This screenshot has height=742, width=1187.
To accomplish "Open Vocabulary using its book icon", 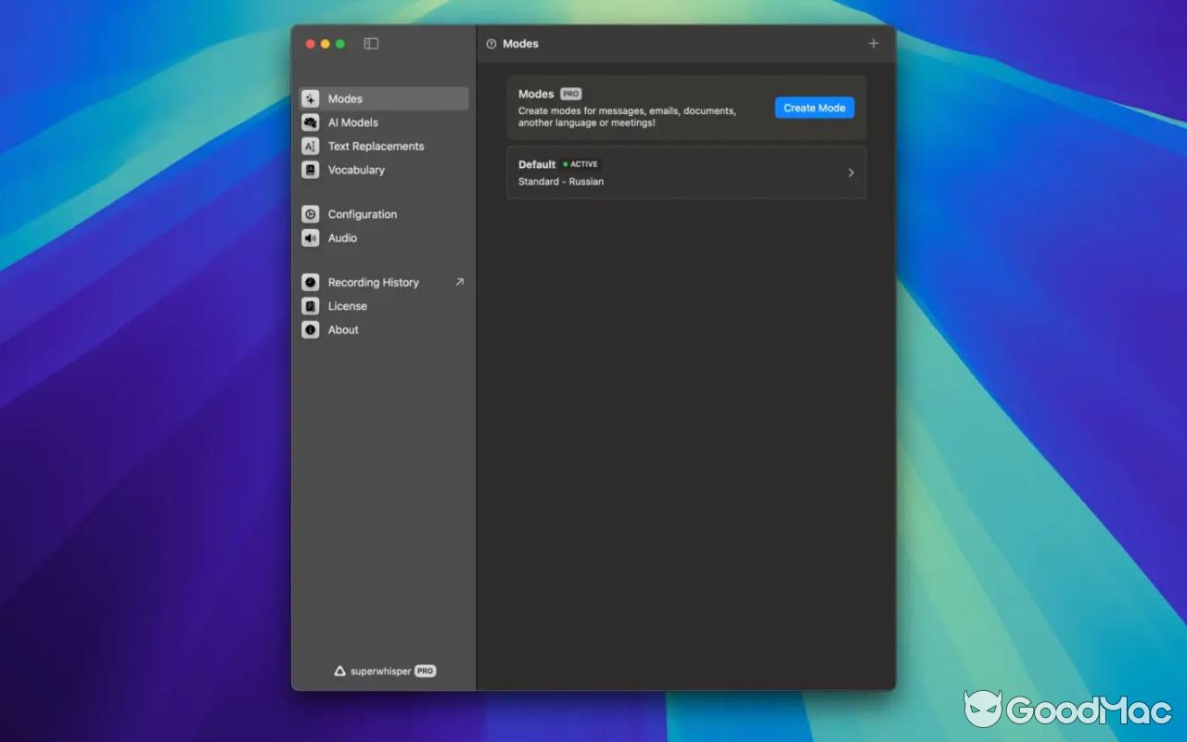I will tap(311, 170).
